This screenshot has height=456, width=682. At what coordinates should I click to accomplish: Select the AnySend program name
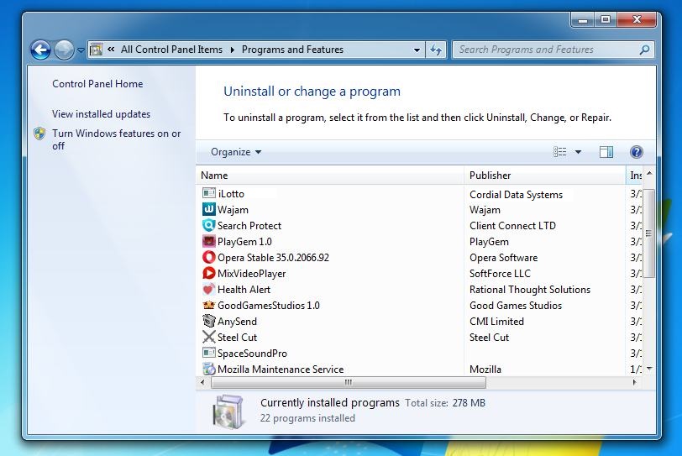pyautogui.click(x=237, y=322)
